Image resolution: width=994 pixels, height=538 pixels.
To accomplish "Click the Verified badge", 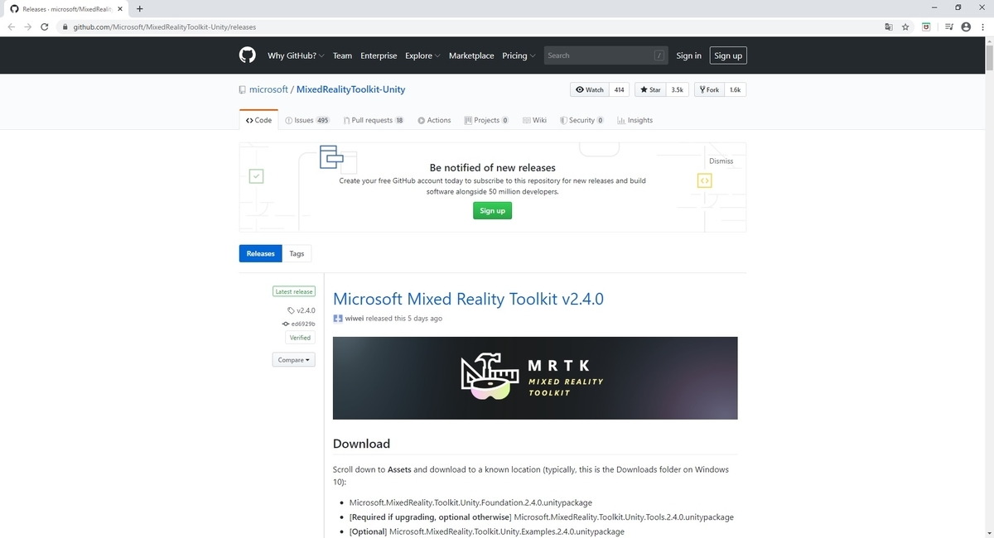I will coord(299,338).
